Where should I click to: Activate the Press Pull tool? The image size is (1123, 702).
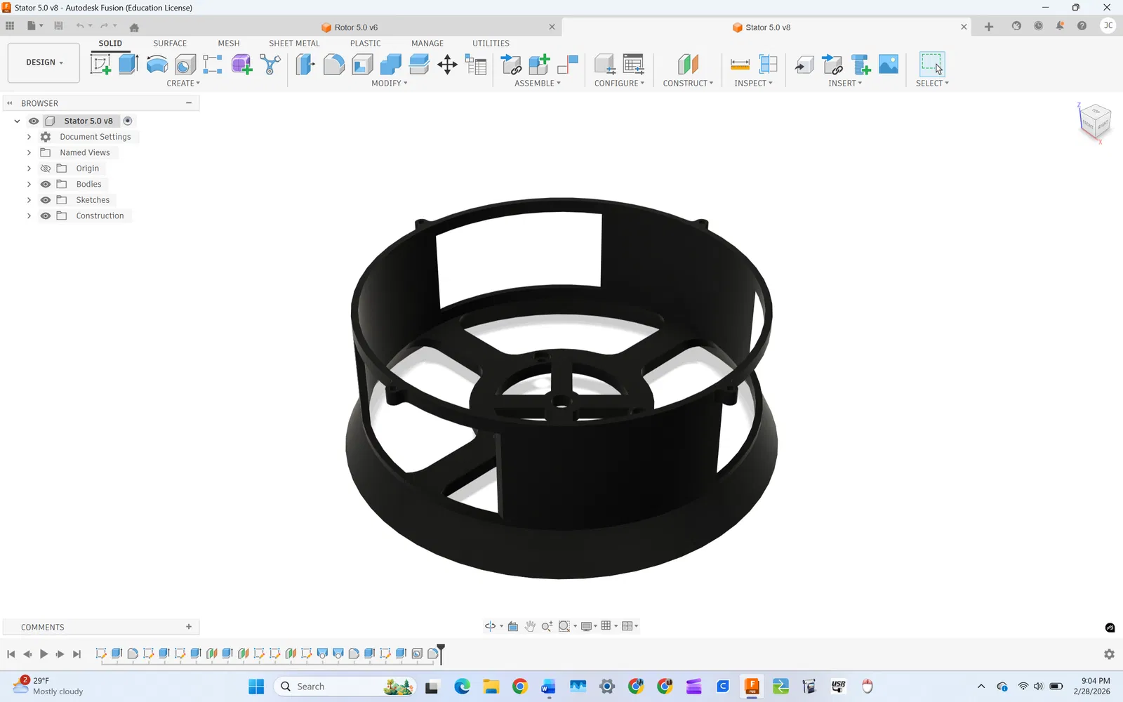coord(305,65)
